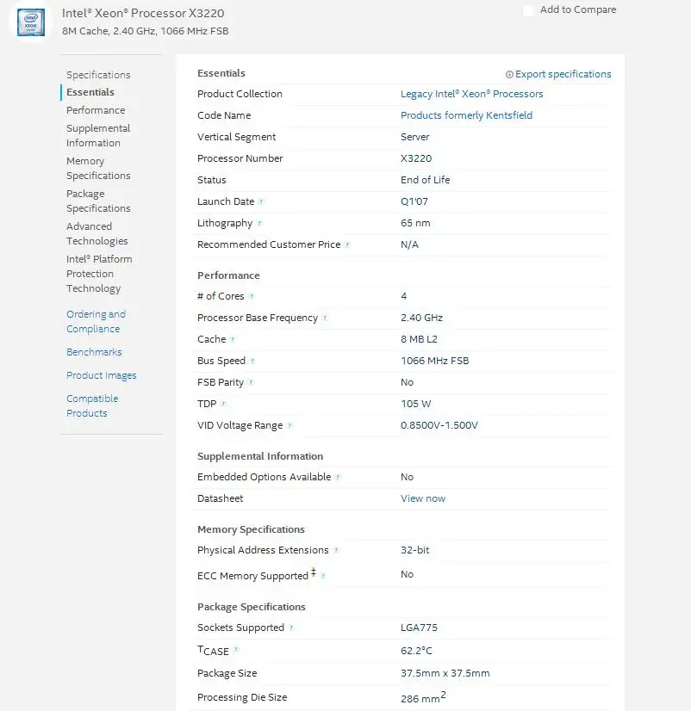Go to Performance in the sidebar
The image size is (691, 711).
point(96,110)
